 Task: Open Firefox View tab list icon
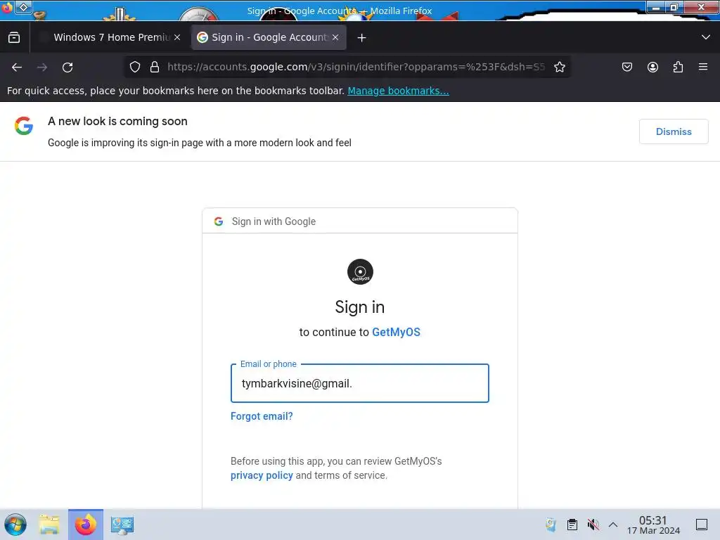14,37
